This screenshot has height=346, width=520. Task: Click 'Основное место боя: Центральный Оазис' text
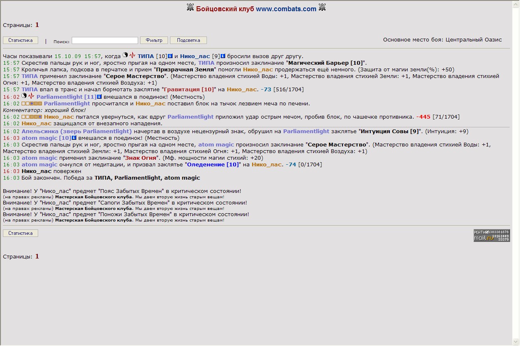click(442, 40)
